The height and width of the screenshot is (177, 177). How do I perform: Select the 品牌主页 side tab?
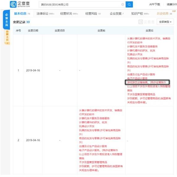point(7,37)
